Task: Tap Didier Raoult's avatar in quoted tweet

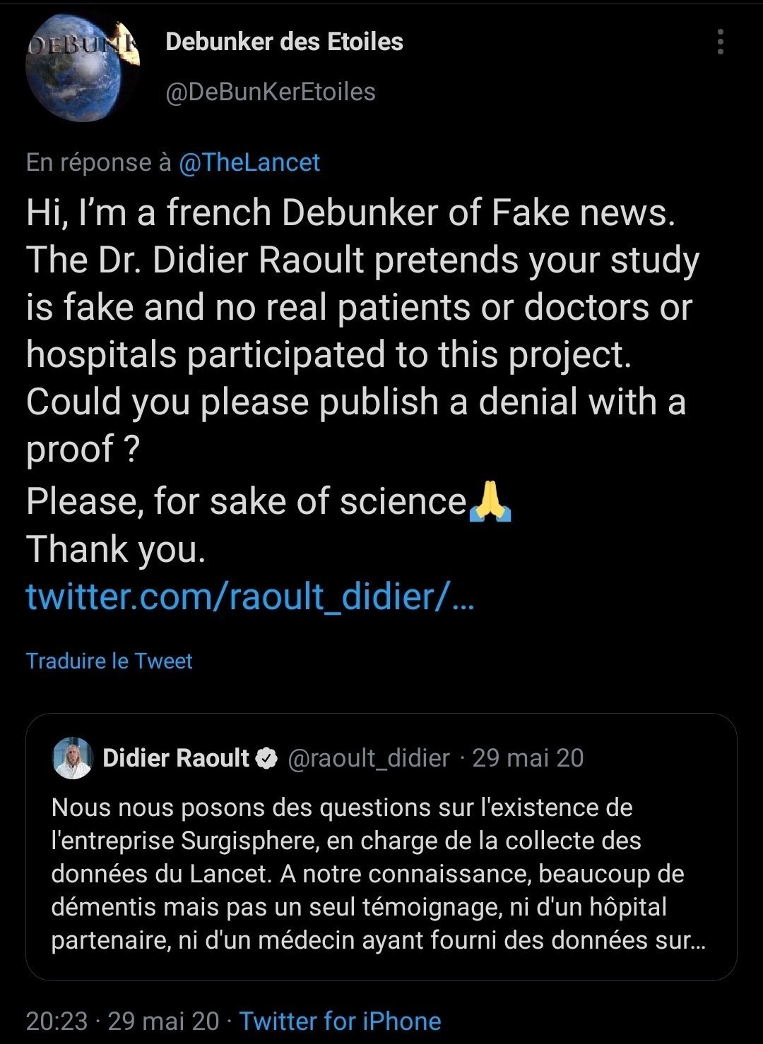Action: coord(73,758)
